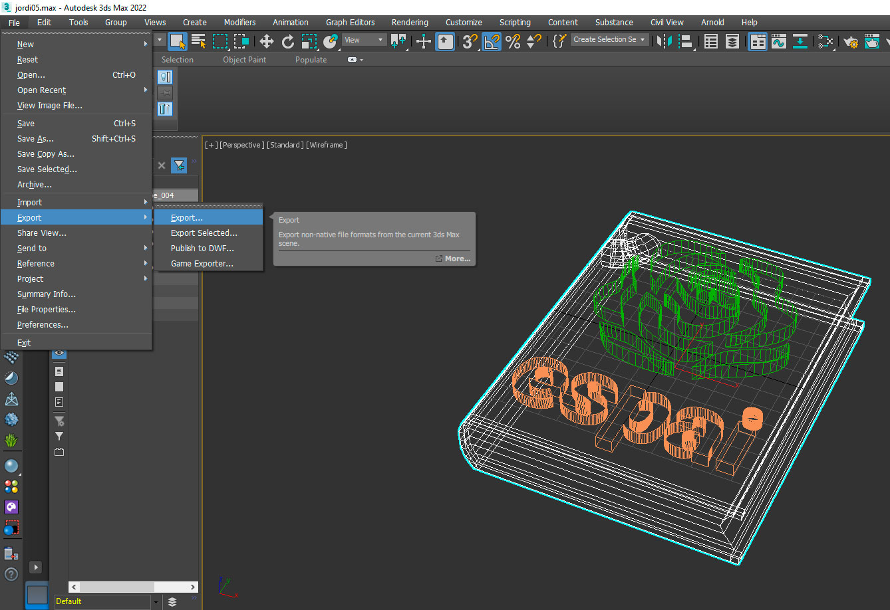Screen dimensions: 890x610
Task: Click the Percent Snap icon
Action: [x=513, y=41]
